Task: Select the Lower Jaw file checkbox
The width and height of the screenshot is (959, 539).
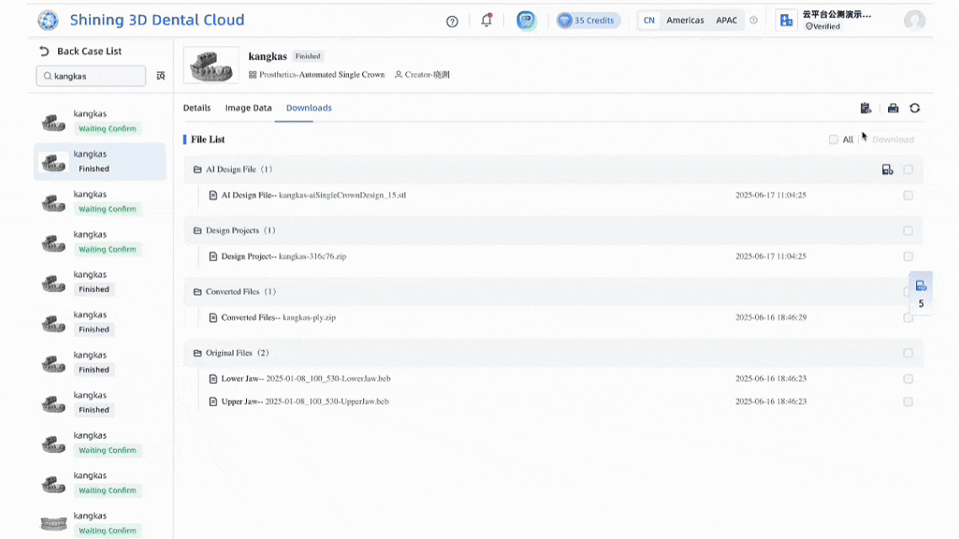Action: pyautogui.click(x=908, y=379)
